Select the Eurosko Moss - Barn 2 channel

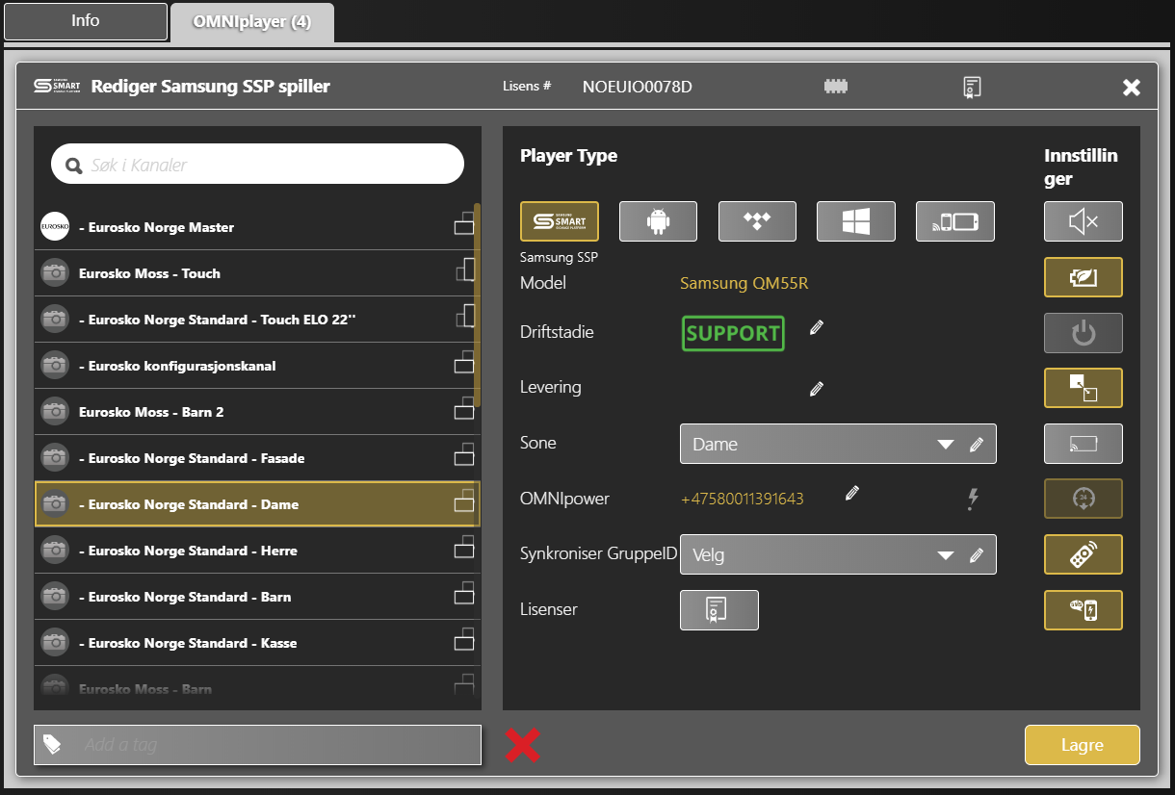pyautogui.click(x=257, y=412)
